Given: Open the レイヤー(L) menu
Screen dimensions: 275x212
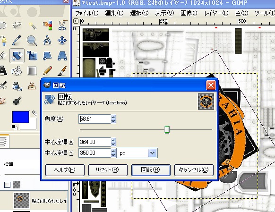Looking at the screenshot, I should (216, 13).
